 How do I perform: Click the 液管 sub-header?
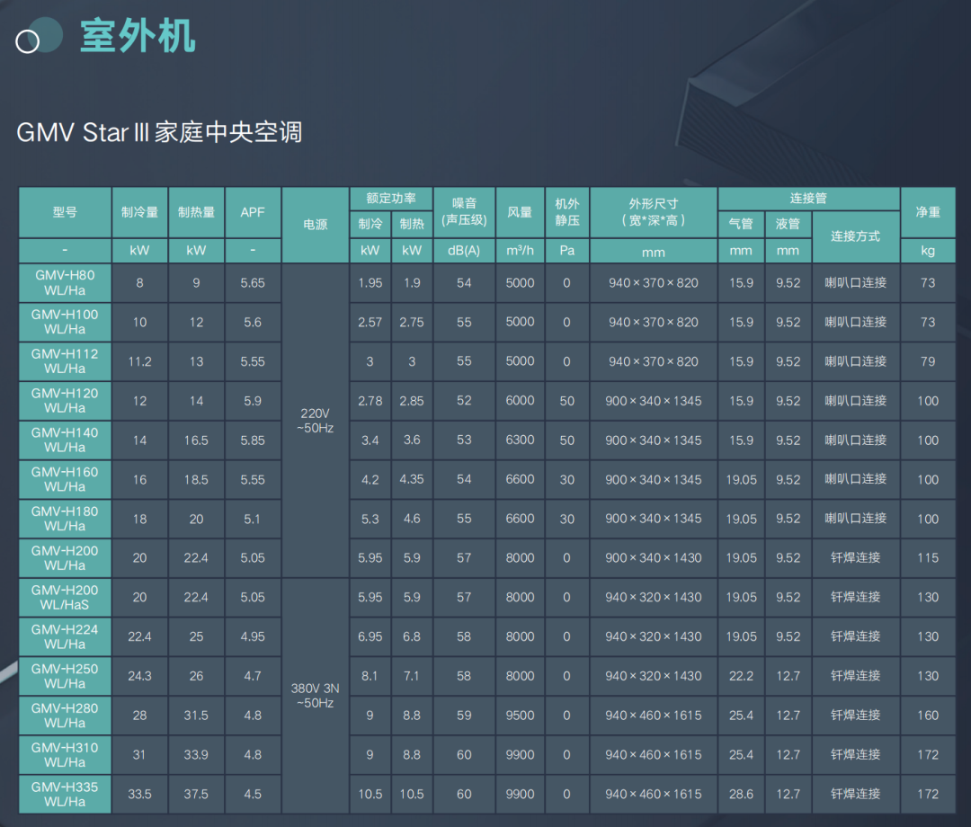click(x=788, y=224)
